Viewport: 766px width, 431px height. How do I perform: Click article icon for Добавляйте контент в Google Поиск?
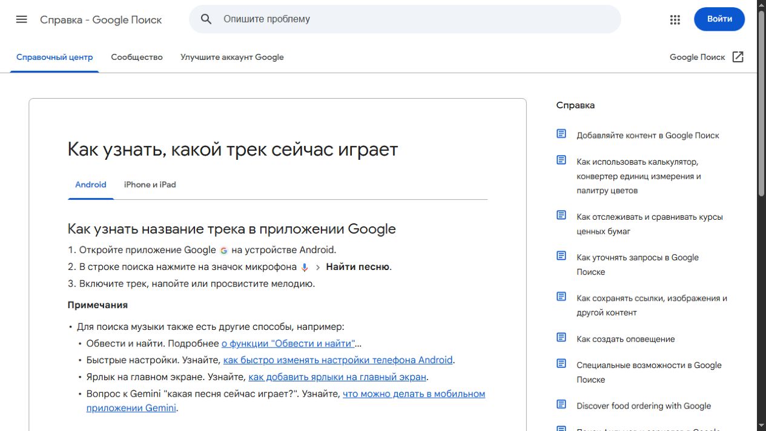(x=561, y=134)
